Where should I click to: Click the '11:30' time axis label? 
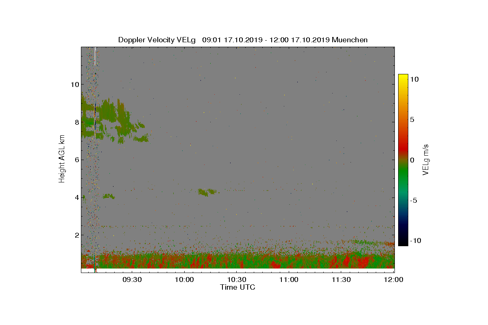click(x=341, y=280)
